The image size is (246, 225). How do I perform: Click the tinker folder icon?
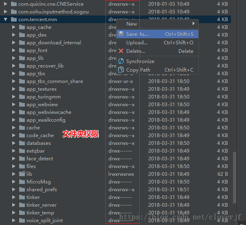[x=22, y=197]
